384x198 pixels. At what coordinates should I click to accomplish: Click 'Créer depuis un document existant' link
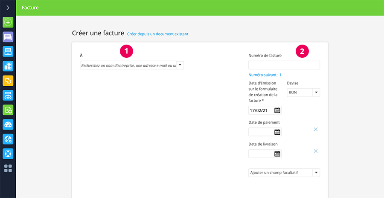157,34
